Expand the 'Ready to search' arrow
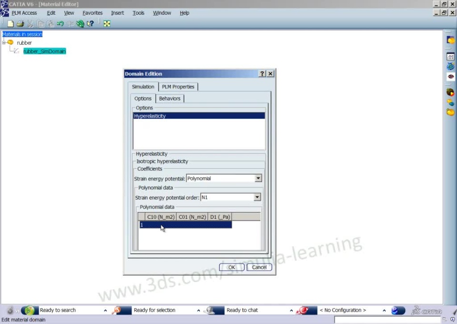 (105, 311)
